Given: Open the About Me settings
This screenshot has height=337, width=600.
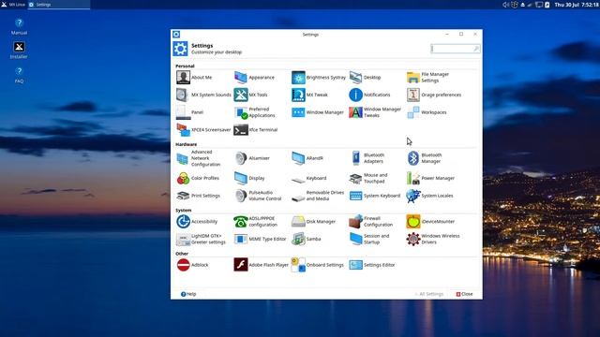Looking at the screenshot, I should coord(194,78).
